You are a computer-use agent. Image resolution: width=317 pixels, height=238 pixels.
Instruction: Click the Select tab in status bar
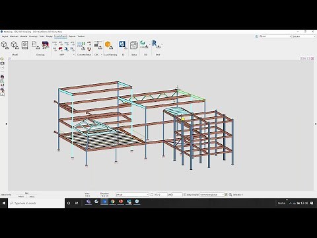32,196
